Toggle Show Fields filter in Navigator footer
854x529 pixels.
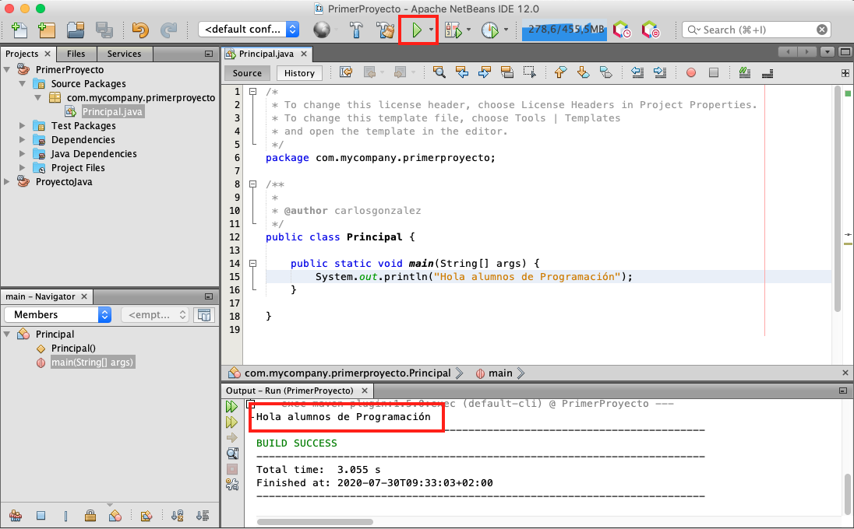click(41, 516)
